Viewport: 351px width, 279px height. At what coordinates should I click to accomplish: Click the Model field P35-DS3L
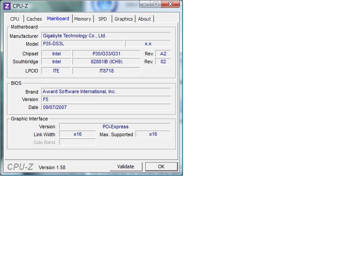pos(82,43)
